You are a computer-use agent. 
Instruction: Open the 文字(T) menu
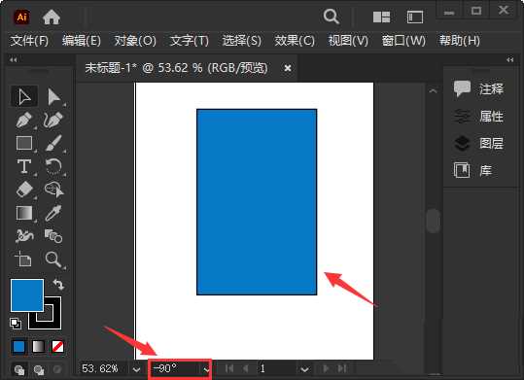(x=190, y=41)
